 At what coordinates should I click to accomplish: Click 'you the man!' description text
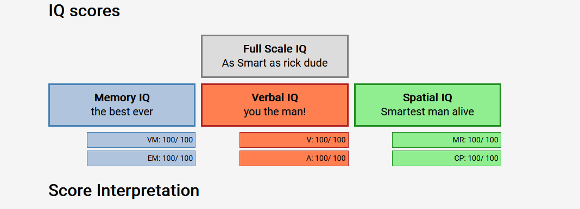[x=275, y=112]
